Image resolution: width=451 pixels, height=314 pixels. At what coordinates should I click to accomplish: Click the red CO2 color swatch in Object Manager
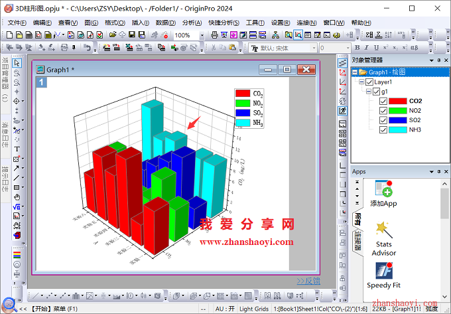click(397, 101)
